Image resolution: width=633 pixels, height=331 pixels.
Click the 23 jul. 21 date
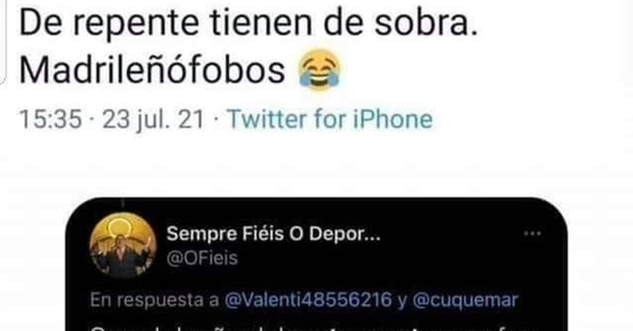[x=153, y=119]
